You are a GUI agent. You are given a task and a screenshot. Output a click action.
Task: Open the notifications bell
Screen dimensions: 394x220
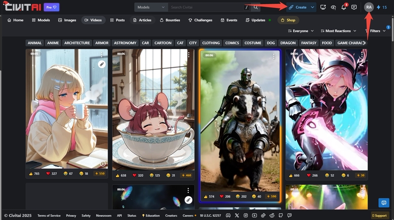pyautogui.click(x=344, y=7)
